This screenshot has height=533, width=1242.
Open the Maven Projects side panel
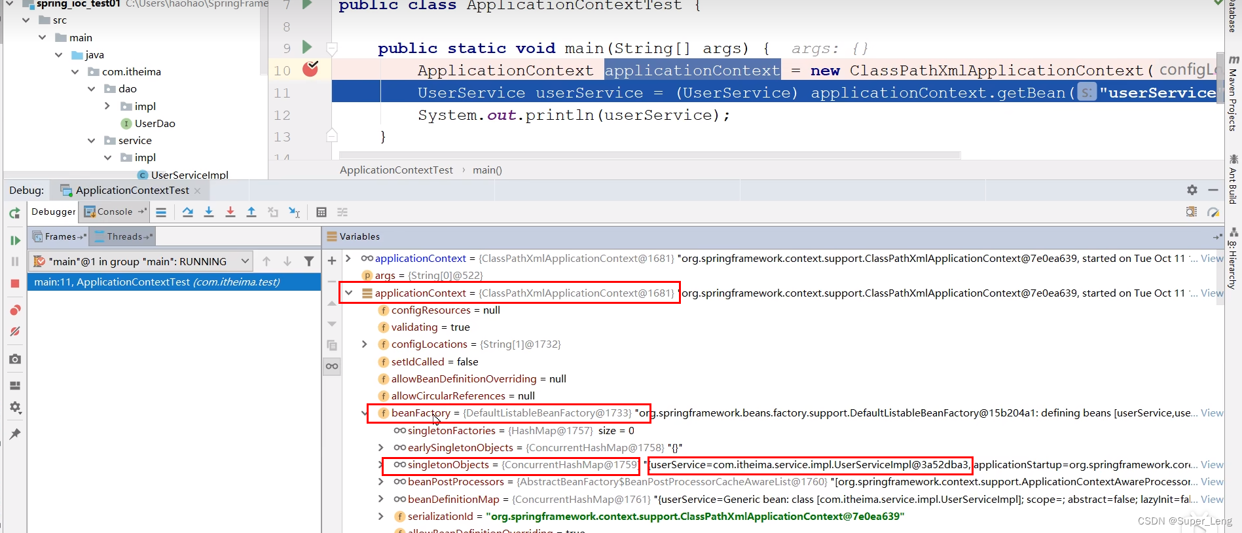click(x=1233, y=93)
